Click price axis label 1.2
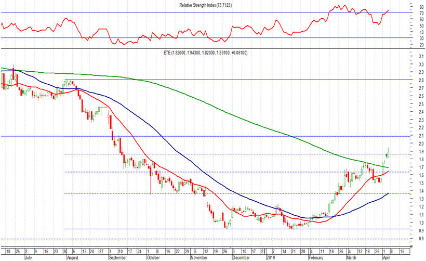This screenshot has width=426, height=261. [x=421, y=207]
